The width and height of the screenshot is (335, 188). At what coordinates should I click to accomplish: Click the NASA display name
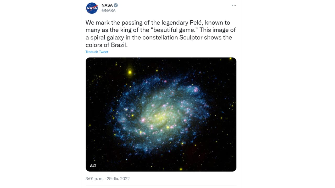pyautogui.click(x=107, y=5)
